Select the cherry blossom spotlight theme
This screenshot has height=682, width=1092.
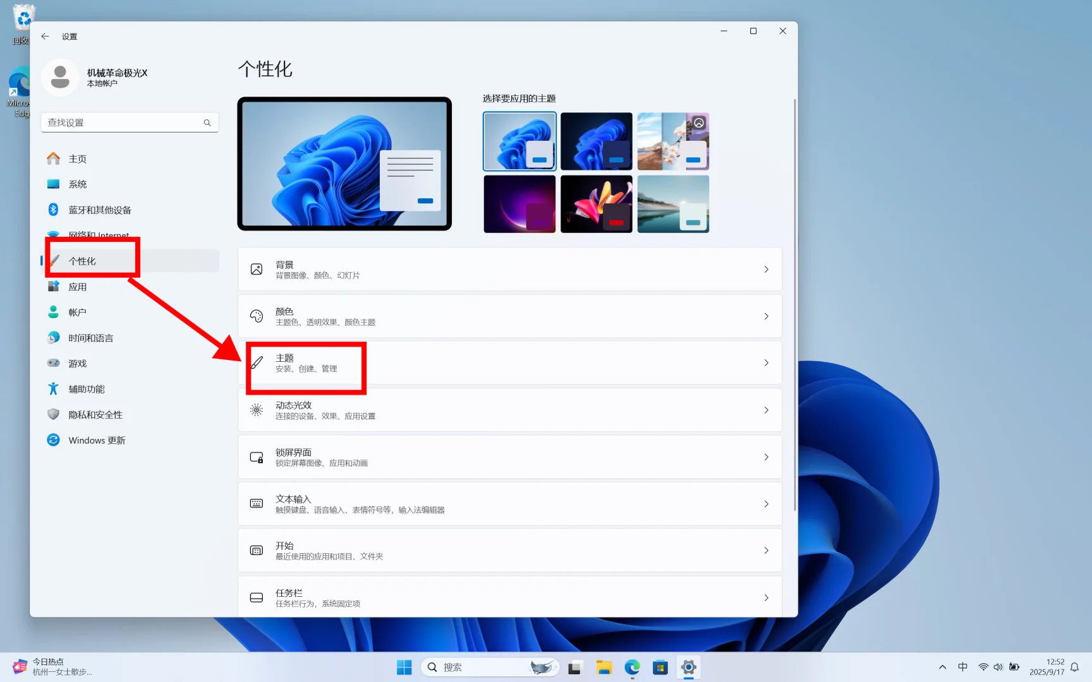673,141
